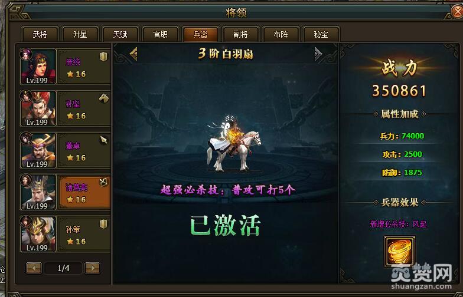Image resolution: width=463 pixels, height=297 pixels.
Task: Click spear icon on 董卓 card
Action: 103,140
